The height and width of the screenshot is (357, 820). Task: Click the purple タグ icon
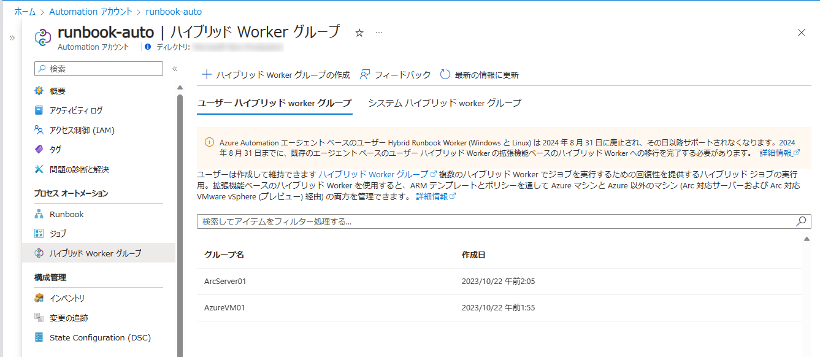tap(39, 150)
